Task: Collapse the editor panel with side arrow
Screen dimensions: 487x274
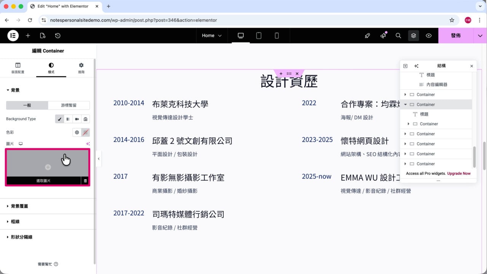Action: 99,159
